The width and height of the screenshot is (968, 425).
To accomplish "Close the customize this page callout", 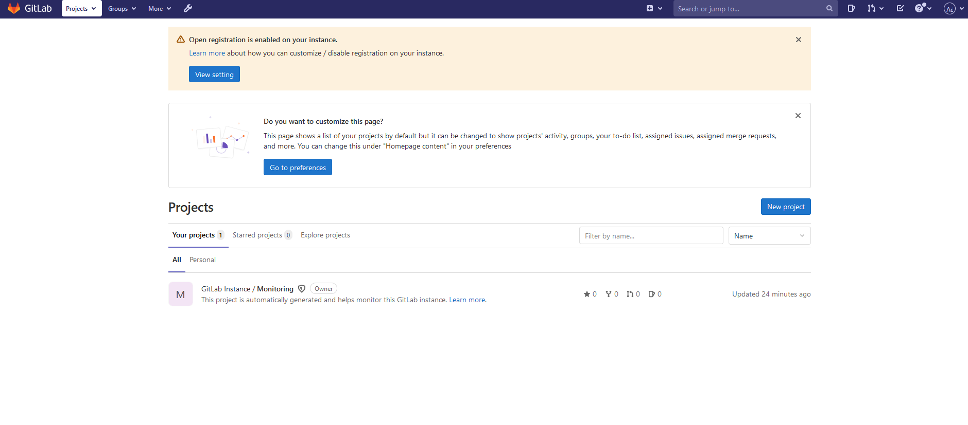I will tap(798, 116).
